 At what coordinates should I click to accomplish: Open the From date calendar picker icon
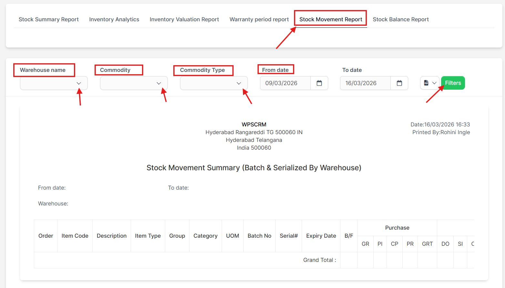click(x=319, y=83)
